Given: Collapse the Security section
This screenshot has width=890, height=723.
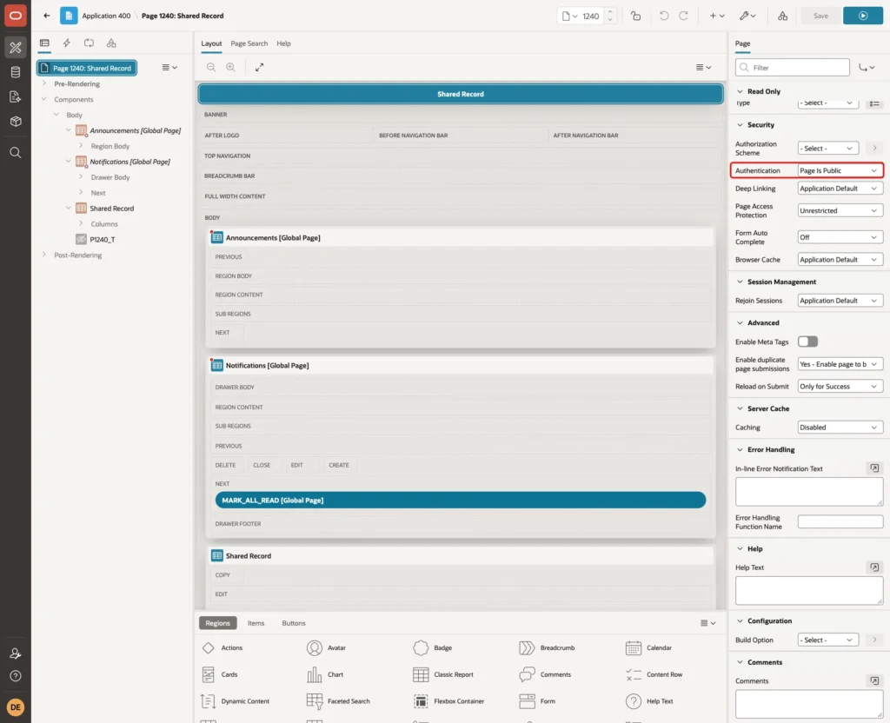Looking at the screenshot, I should pos(740,125).
